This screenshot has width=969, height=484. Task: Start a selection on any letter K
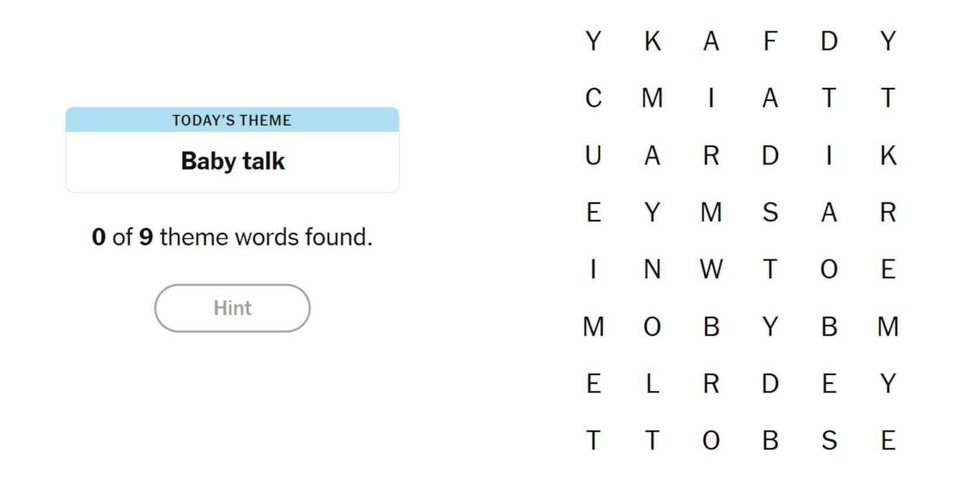point(652,40)
